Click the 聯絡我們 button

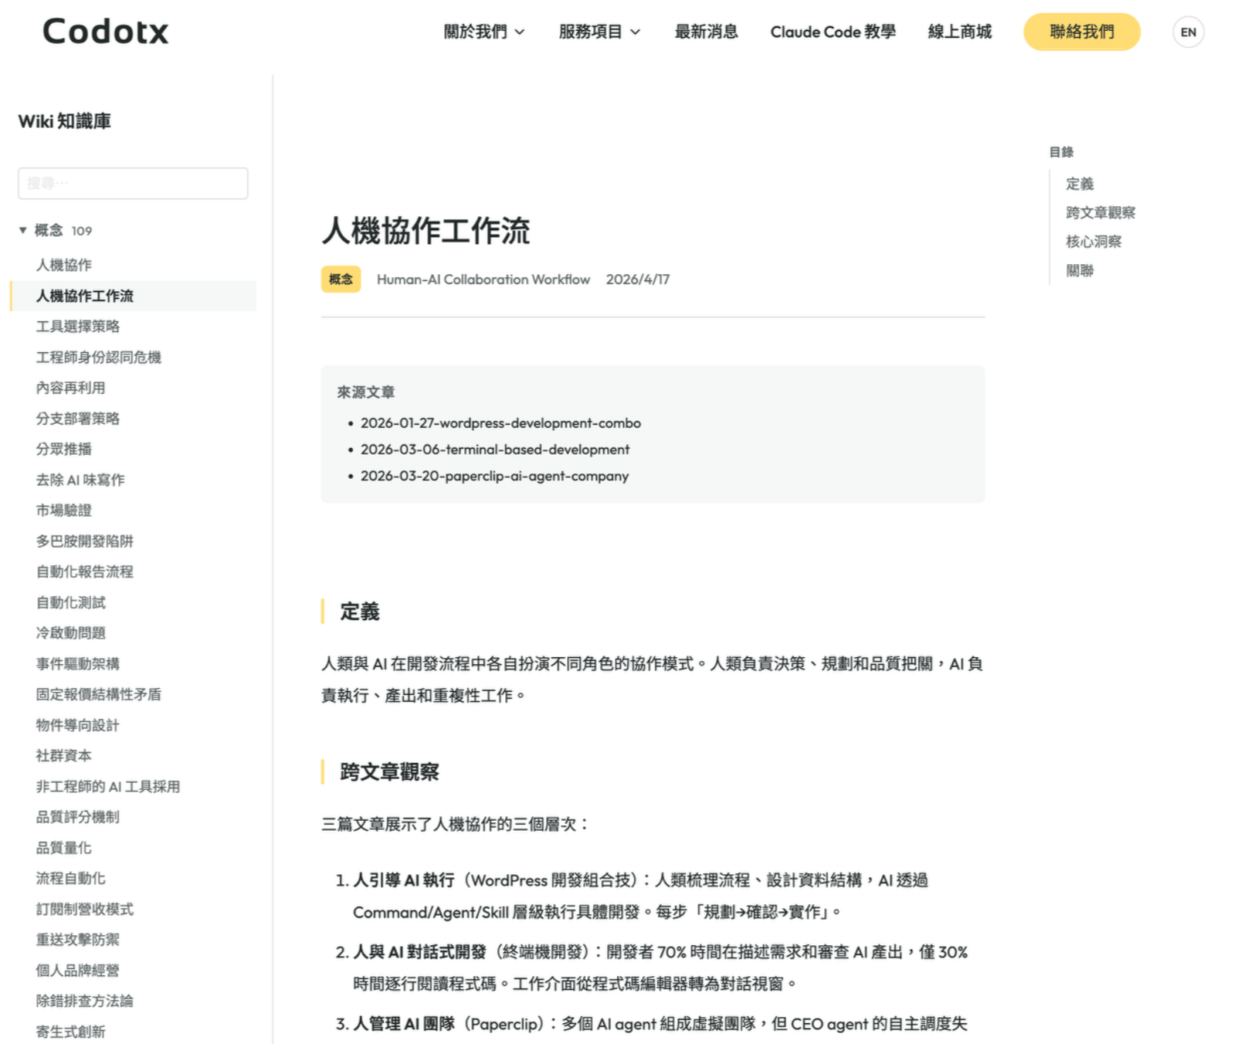click(1081, 32)
